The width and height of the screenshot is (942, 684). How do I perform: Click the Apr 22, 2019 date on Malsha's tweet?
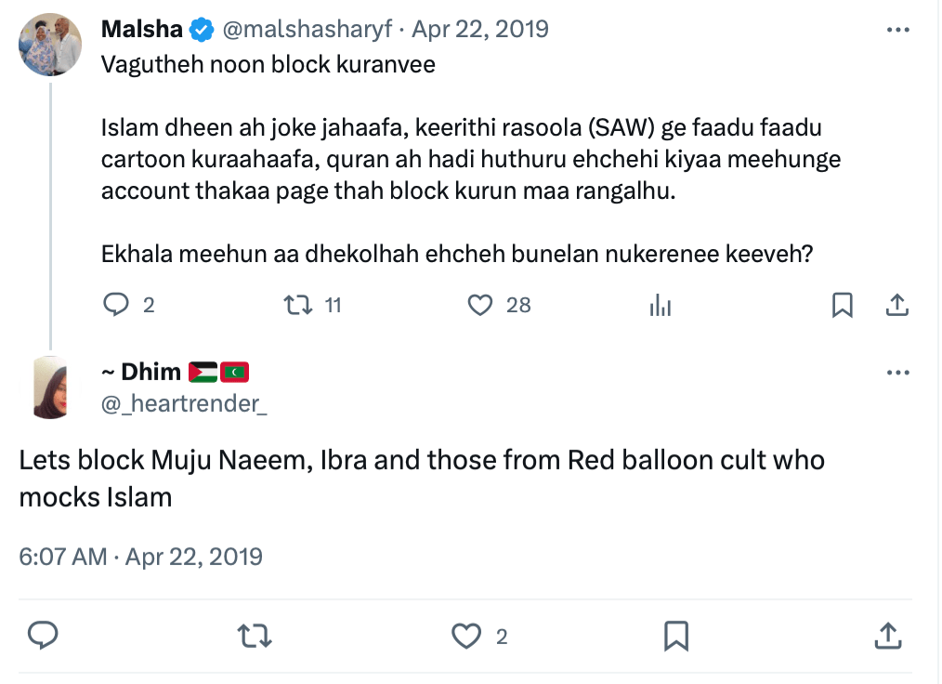point(480,30)
